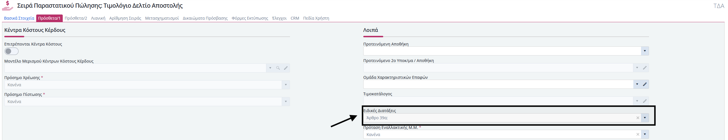Select the Δικαιώματα Πρόσβασης tab
The width and height of the screenshot is (728, 140).
tap(205, 18)
